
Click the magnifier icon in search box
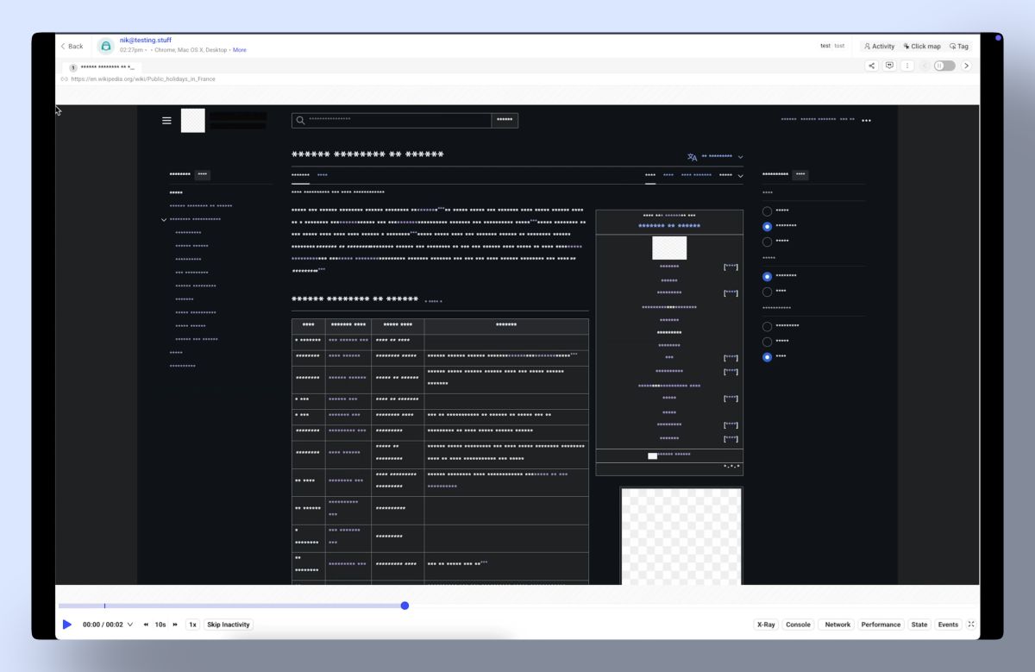300,121
